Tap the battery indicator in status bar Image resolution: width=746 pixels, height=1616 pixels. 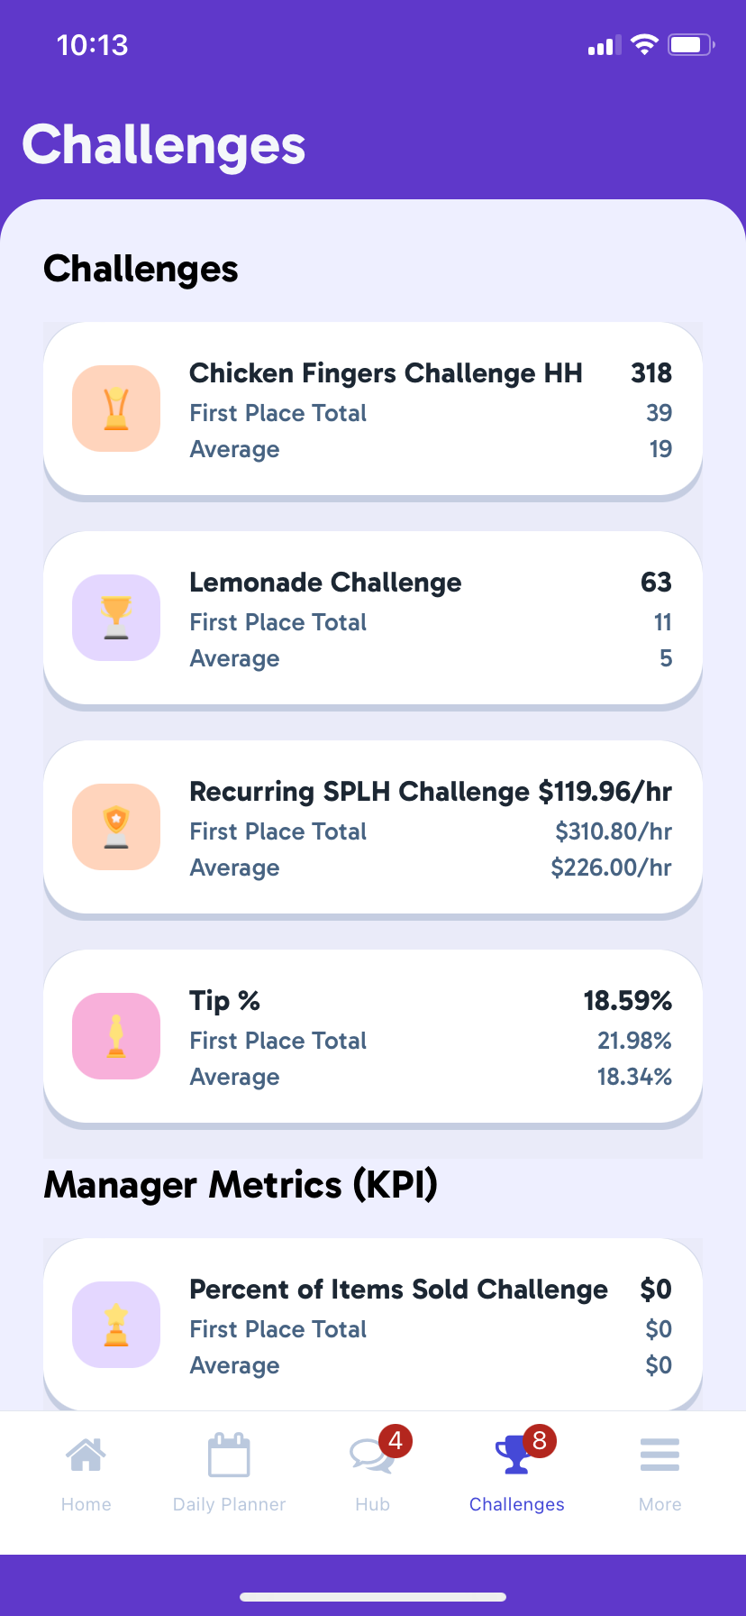click(690, 45)
